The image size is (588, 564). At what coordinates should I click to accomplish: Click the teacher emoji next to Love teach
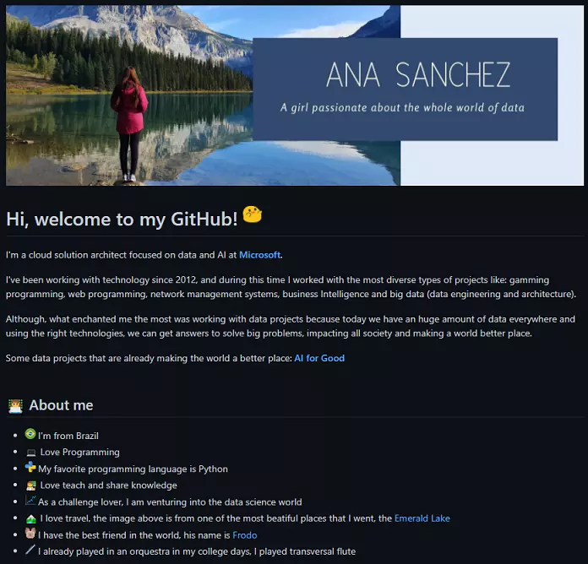[30, 485]
